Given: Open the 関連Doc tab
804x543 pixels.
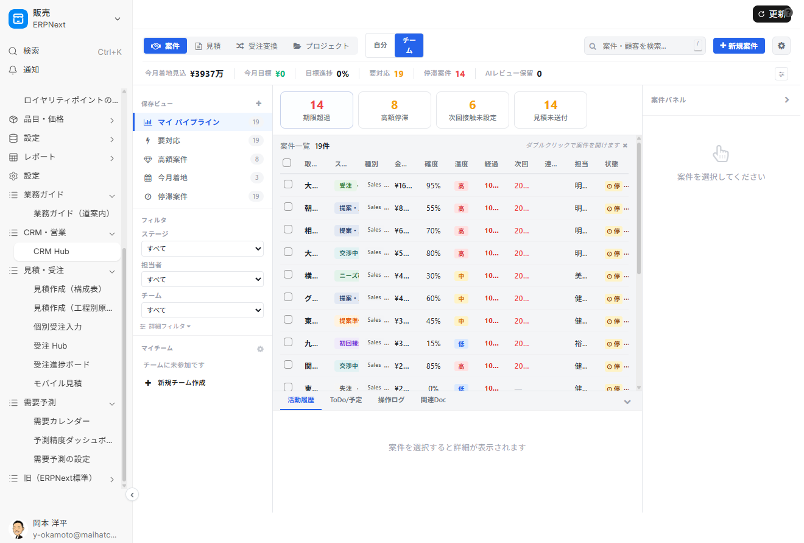Looking at the screenshot, I should (x=434, y=400).
